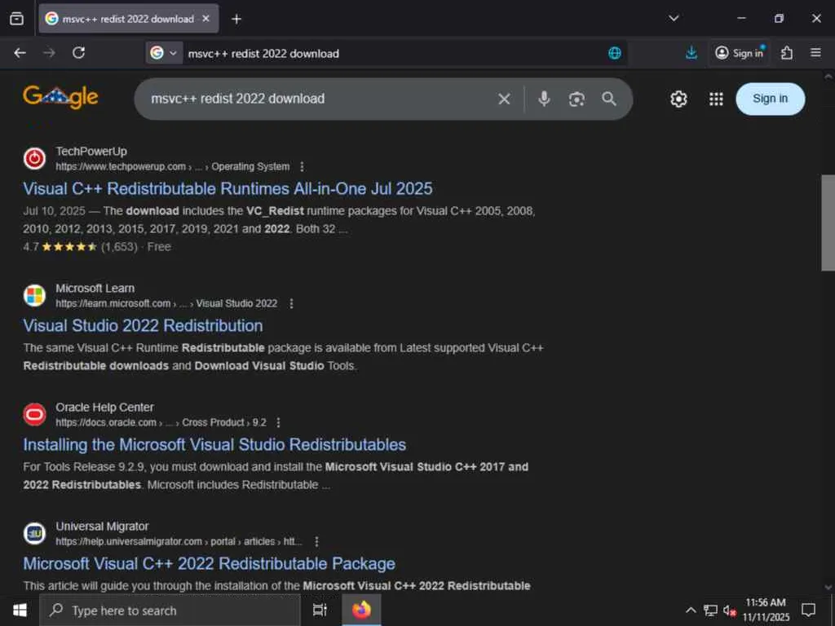
Task: Click the Microsoft Learn site favicon
Action: tap(34, 295)
